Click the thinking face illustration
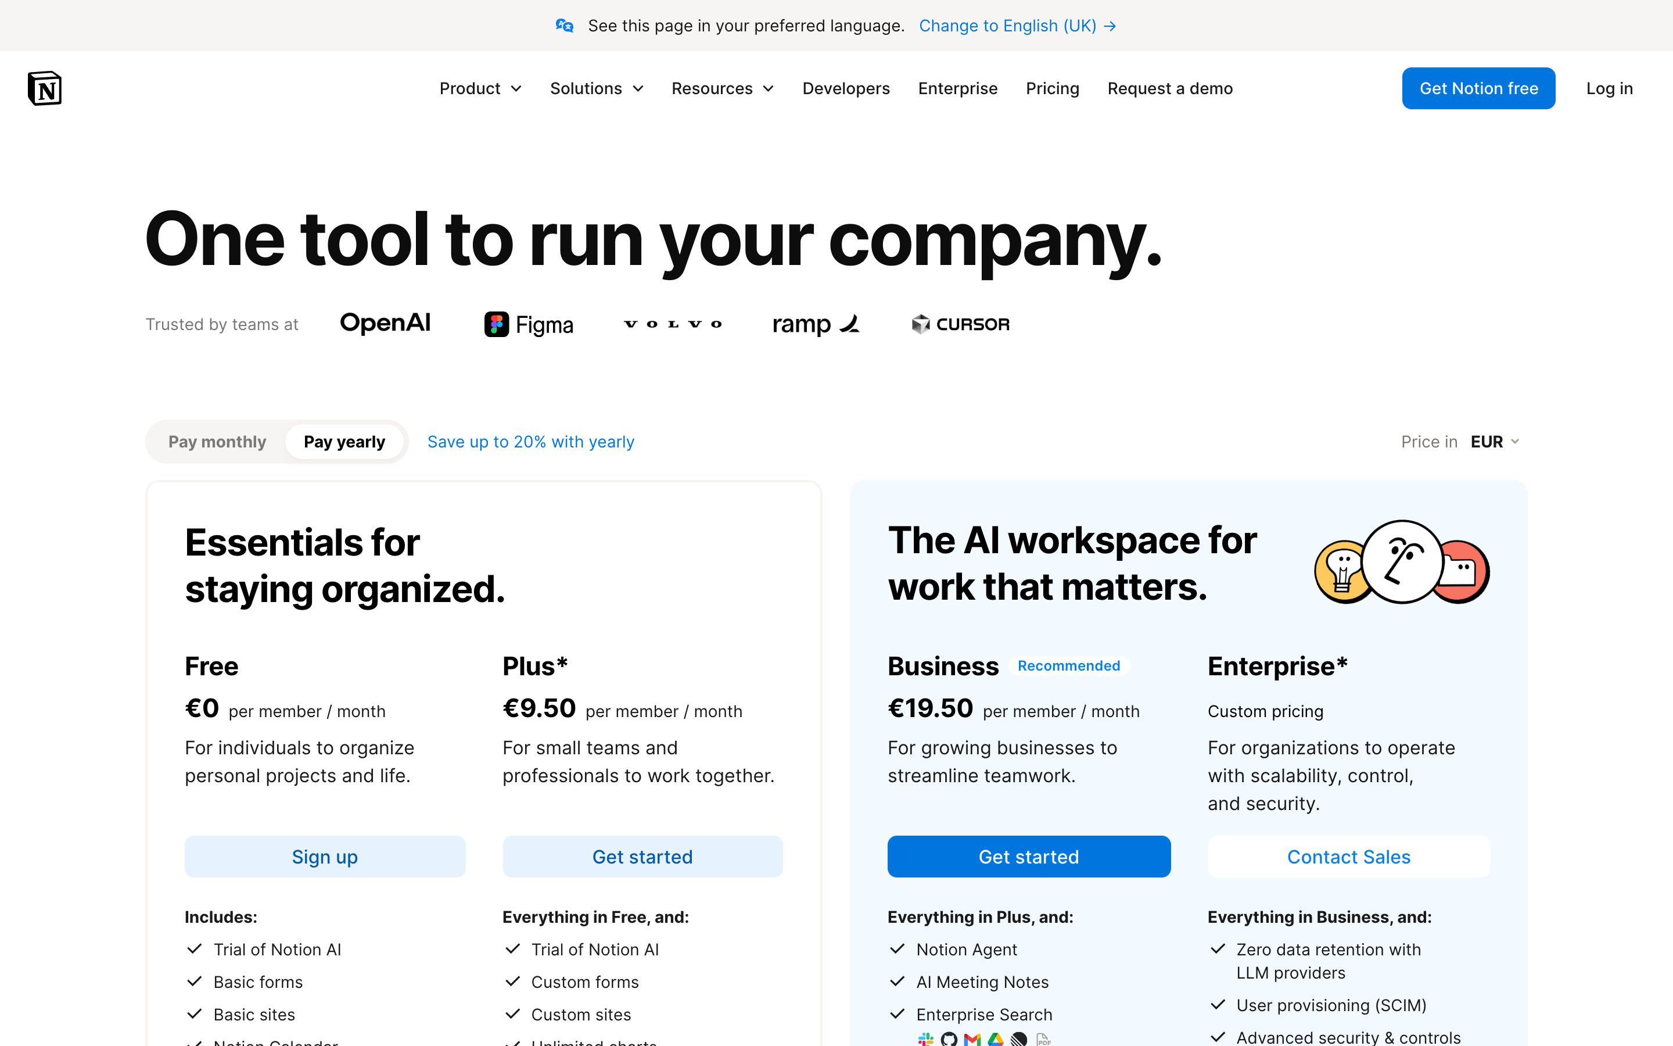This screenshot has height=1046, width=1673. [x=1402, y=562]
